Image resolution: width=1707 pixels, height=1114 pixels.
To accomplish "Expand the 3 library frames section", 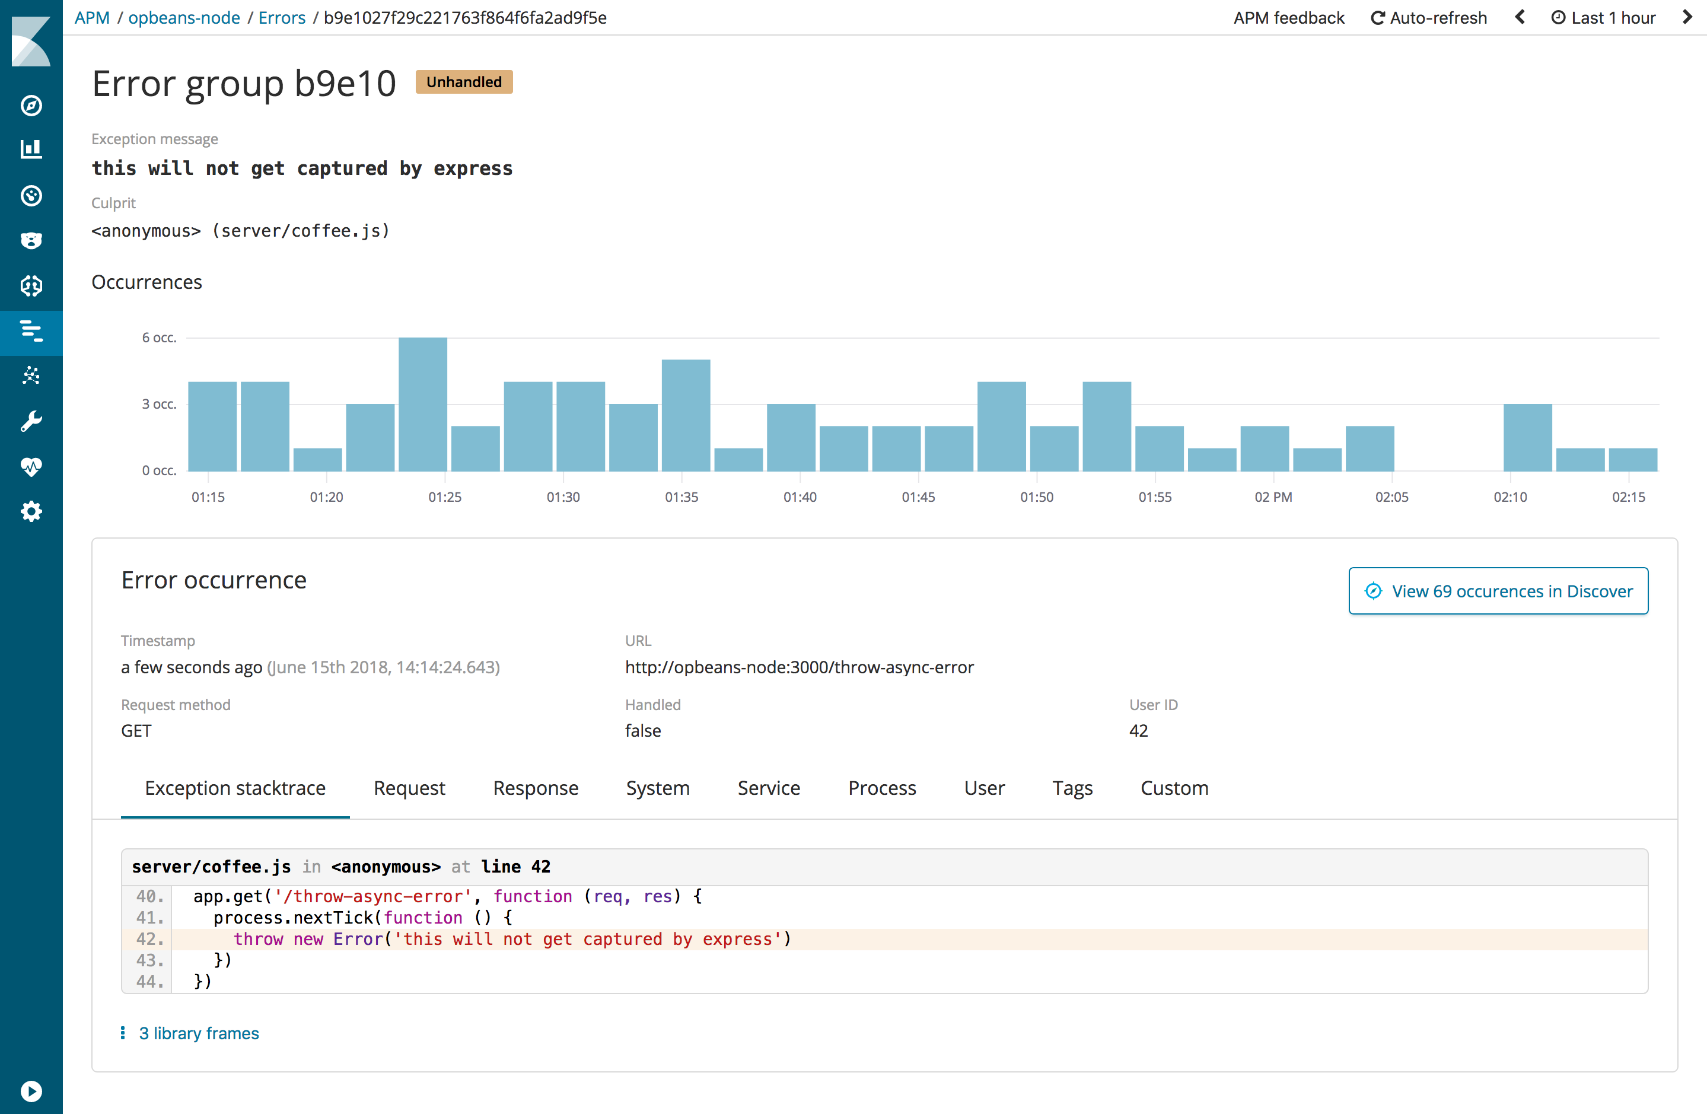I will tap(199, 1033).
